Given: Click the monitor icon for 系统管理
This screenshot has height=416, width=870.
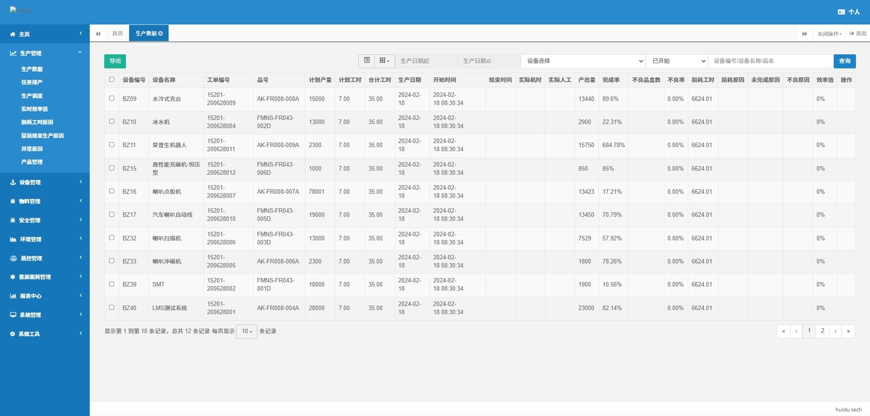Looking at the screenshot, I should click(x=13, y=315).
